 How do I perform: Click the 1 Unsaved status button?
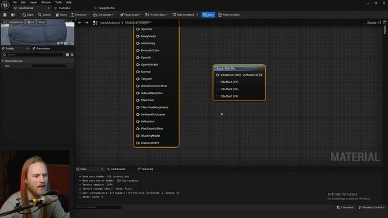click(x=345, y=207)
